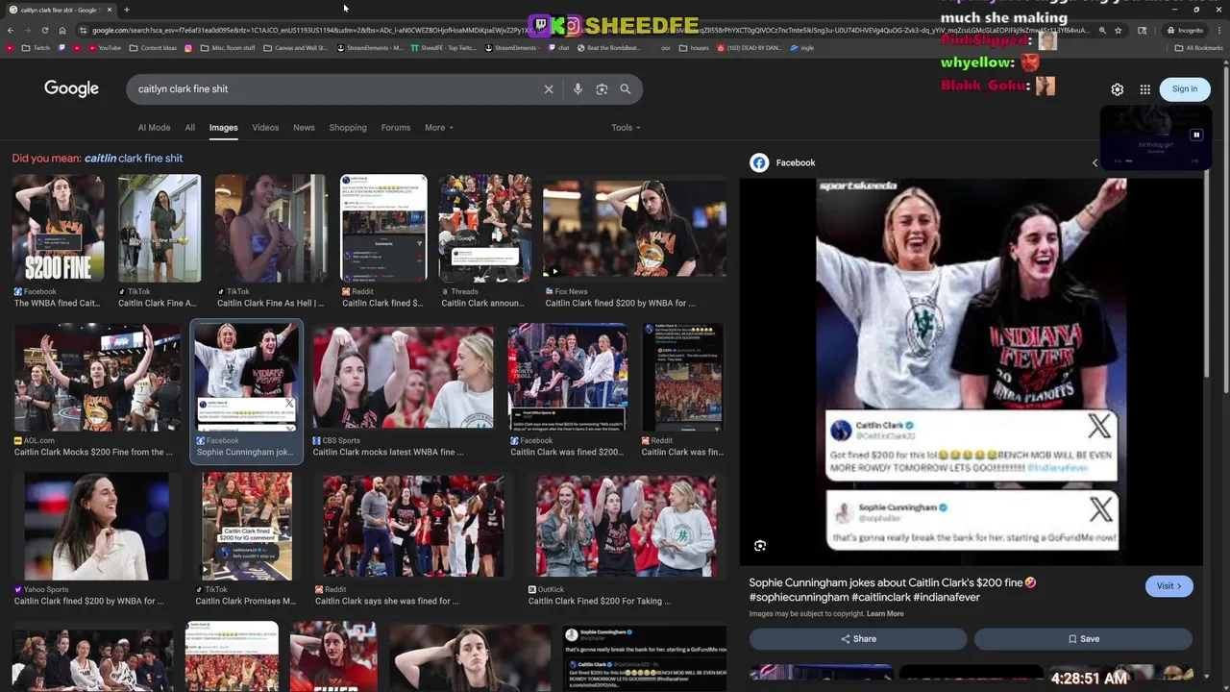Click into the Google search input field
Image resolution: width=1230 pixels, height=692 pixels.
point(336,89)
